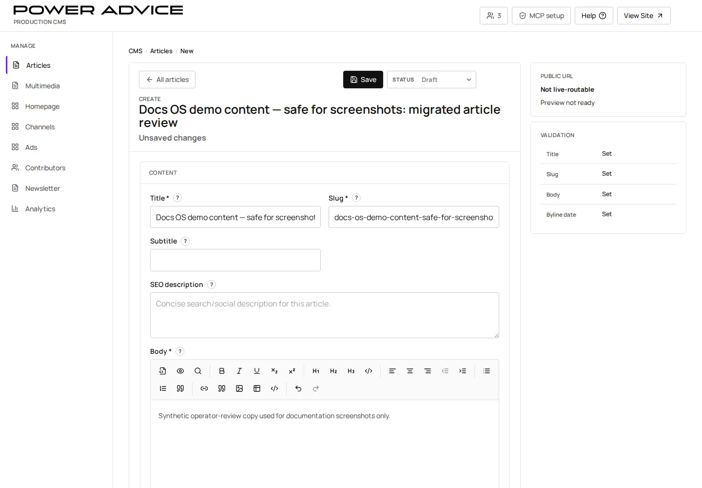Insert a bulleted list

pyautogui.click(x=487, y=371)
